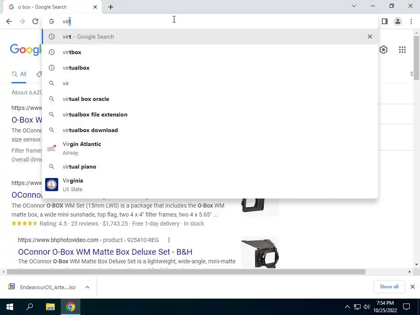
Task: Select the 'virtualbox download' suggestion
Action: tap(210, 130)
